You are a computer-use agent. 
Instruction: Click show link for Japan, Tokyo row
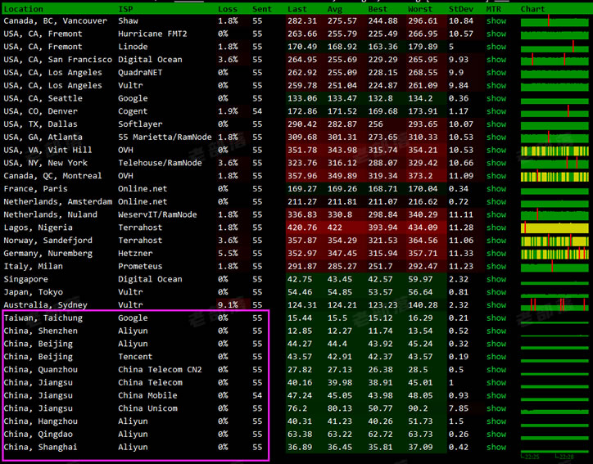pos(496,292)
